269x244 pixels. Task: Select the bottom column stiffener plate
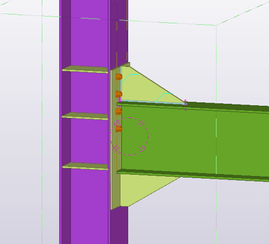click(86, 166)
